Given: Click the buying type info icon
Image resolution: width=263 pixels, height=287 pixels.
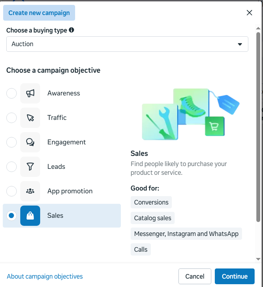Looking at the screenshot, I should 71,30.
